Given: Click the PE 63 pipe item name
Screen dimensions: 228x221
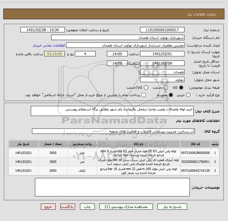Looking at the screenshot, I should [139, 153].
